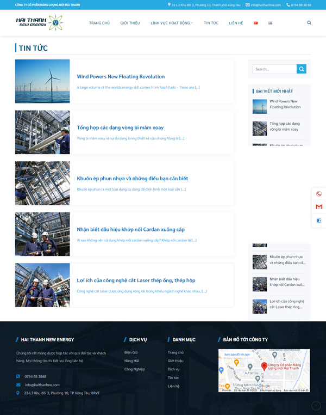This screenshot has height=415, width=326.
Task: Click the Hai Thanh New Energy logo
Action: coord(40,23)
